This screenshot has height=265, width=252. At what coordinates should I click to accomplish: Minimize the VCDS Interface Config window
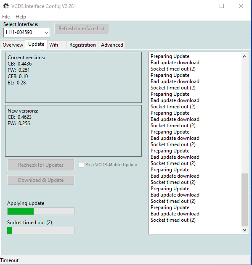pyautogui.click(x=203, y=6)
